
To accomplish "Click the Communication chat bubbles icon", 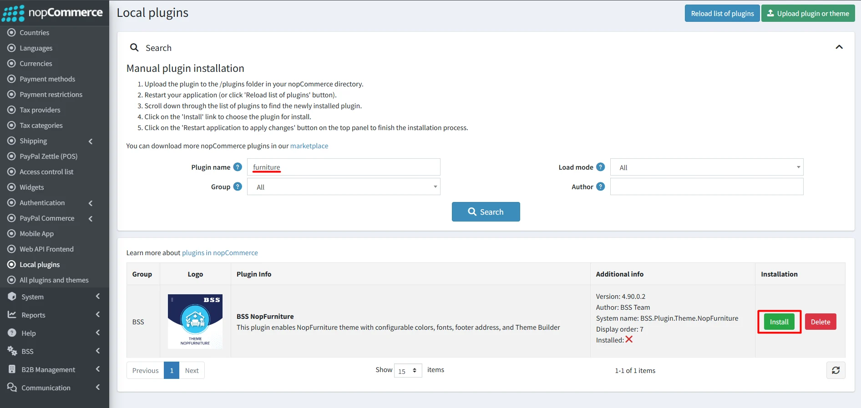I will [12, 387].
